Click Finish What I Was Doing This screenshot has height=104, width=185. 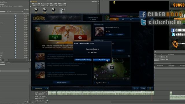[83, 60]
